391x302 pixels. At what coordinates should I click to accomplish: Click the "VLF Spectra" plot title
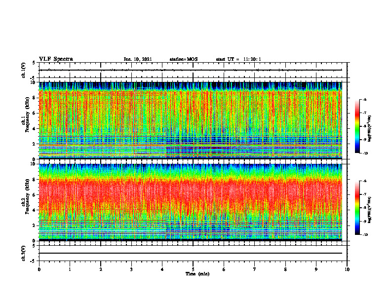point(56,59)
